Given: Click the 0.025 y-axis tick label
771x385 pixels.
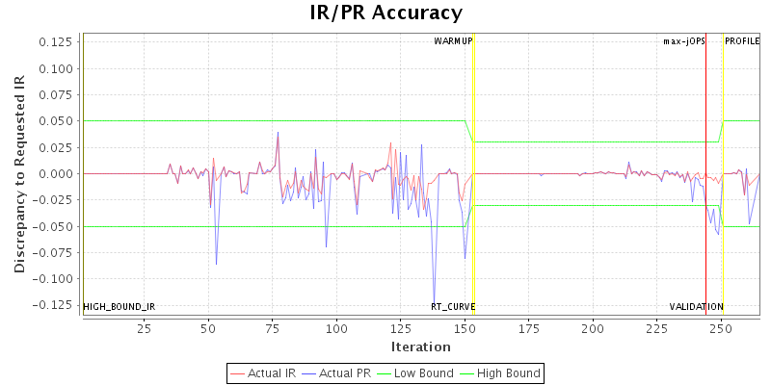Looking at the screenshot, I should coord(56,147).
